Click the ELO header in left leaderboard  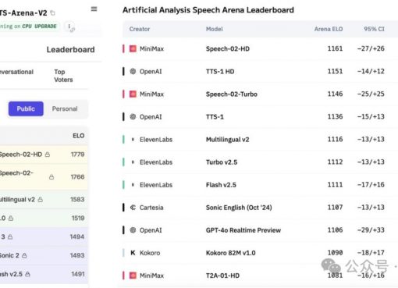(x=78, y=136)
